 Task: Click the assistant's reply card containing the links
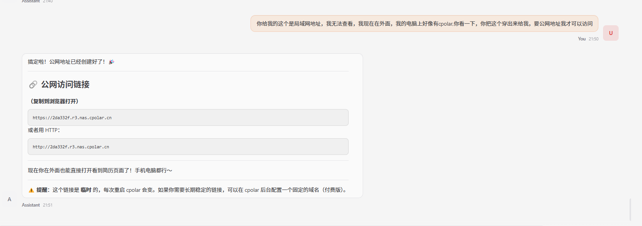coord(193,126)
